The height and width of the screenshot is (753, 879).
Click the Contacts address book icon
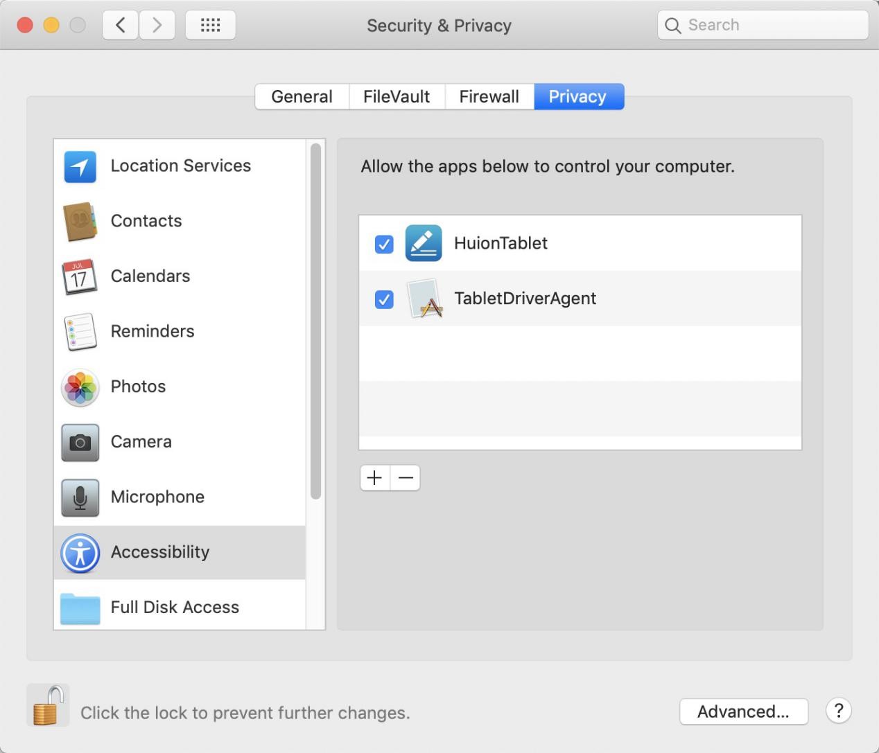(80, 222)
